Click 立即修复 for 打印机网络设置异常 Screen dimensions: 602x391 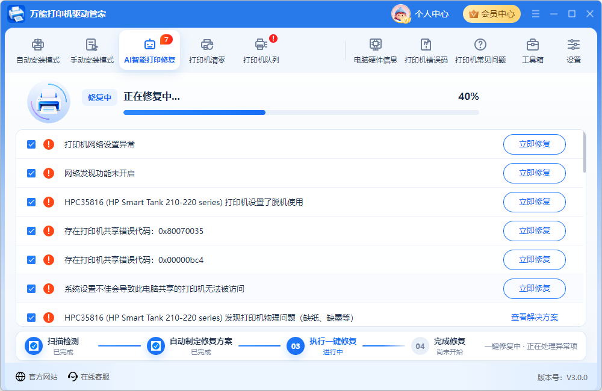[x=535, y=144]
